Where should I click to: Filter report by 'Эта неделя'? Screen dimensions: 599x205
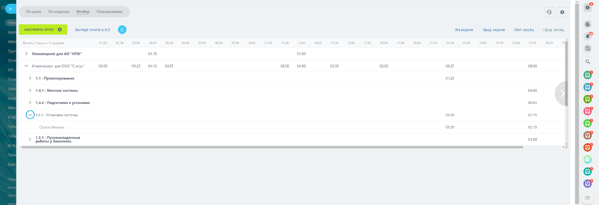[x=464, y=29]
